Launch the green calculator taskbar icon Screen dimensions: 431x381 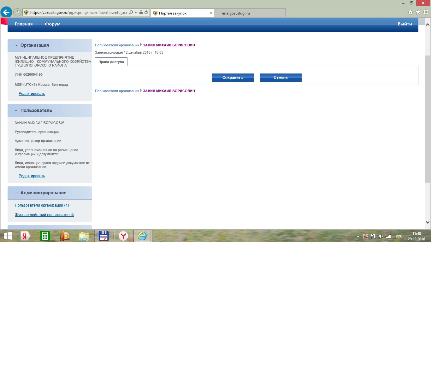pyautogui.click(x=45, y=236)
